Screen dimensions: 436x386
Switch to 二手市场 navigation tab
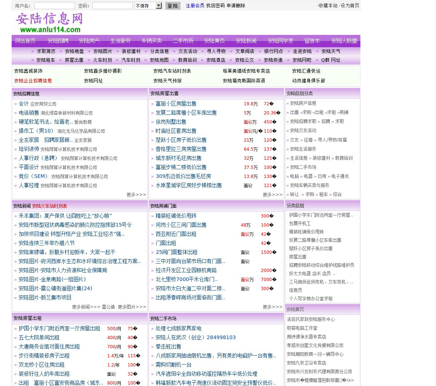(183, 41)
